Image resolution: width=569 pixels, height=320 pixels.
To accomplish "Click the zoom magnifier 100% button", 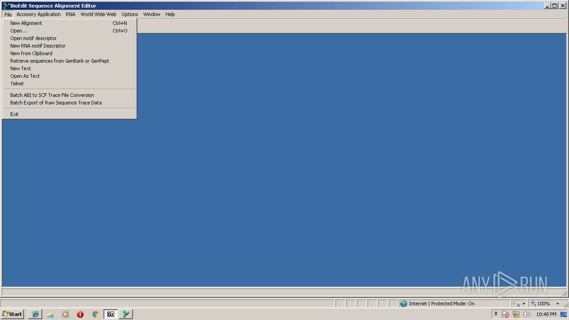I will [540, 304].
